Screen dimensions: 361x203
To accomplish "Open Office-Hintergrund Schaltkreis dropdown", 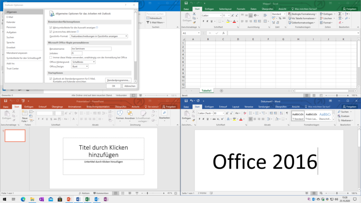I will click(x=83, y=62).
